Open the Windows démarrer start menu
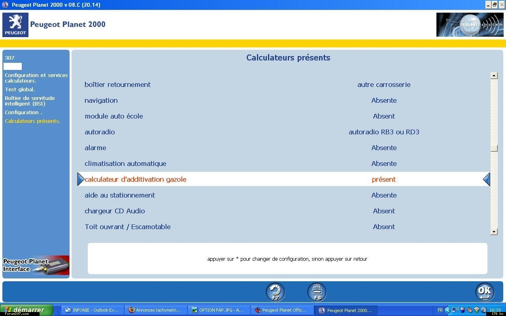Screen dimensions: 506x316 (26, 310)
